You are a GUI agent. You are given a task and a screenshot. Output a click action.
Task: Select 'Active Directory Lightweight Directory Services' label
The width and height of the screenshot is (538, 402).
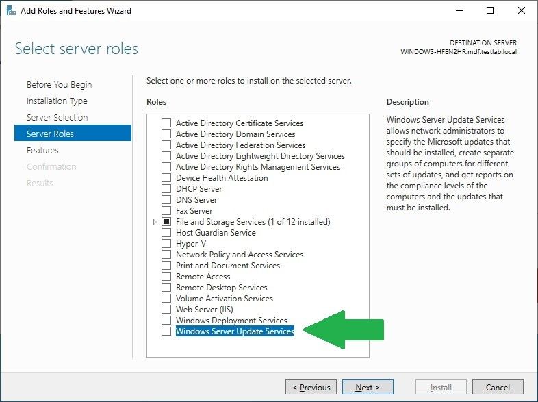coord(260,156)
